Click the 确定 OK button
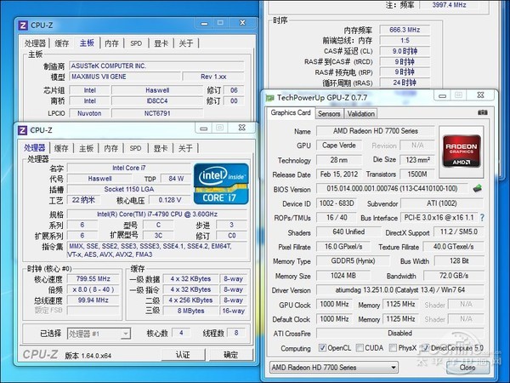Image resolution: width=510 pixels, height=383 pixels. (231, 355)
